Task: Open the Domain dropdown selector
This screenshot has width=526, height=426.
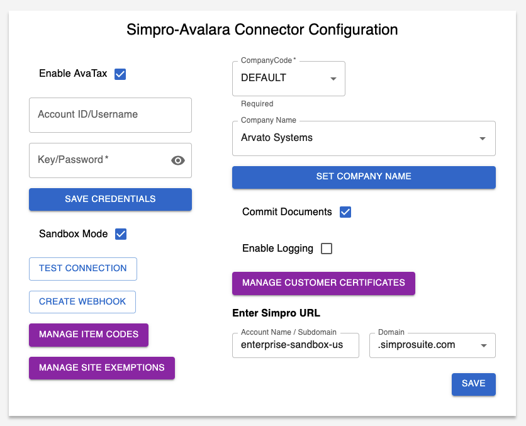Action: pos(483,345)
